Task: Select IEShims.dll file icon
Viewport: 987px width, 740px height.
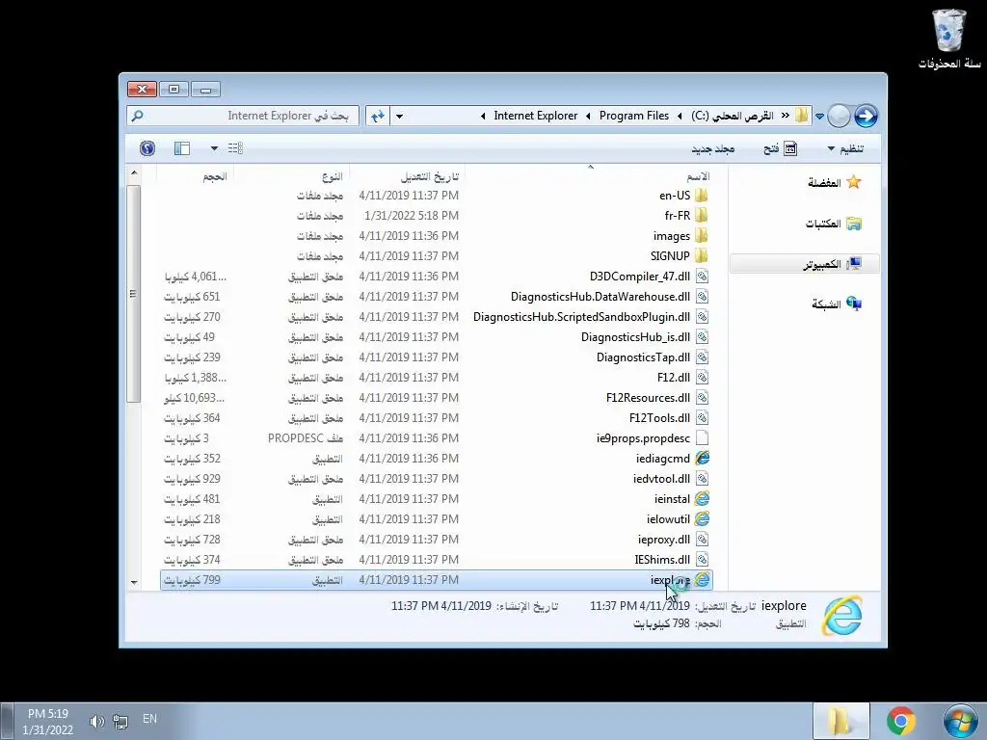Action: 702,560
